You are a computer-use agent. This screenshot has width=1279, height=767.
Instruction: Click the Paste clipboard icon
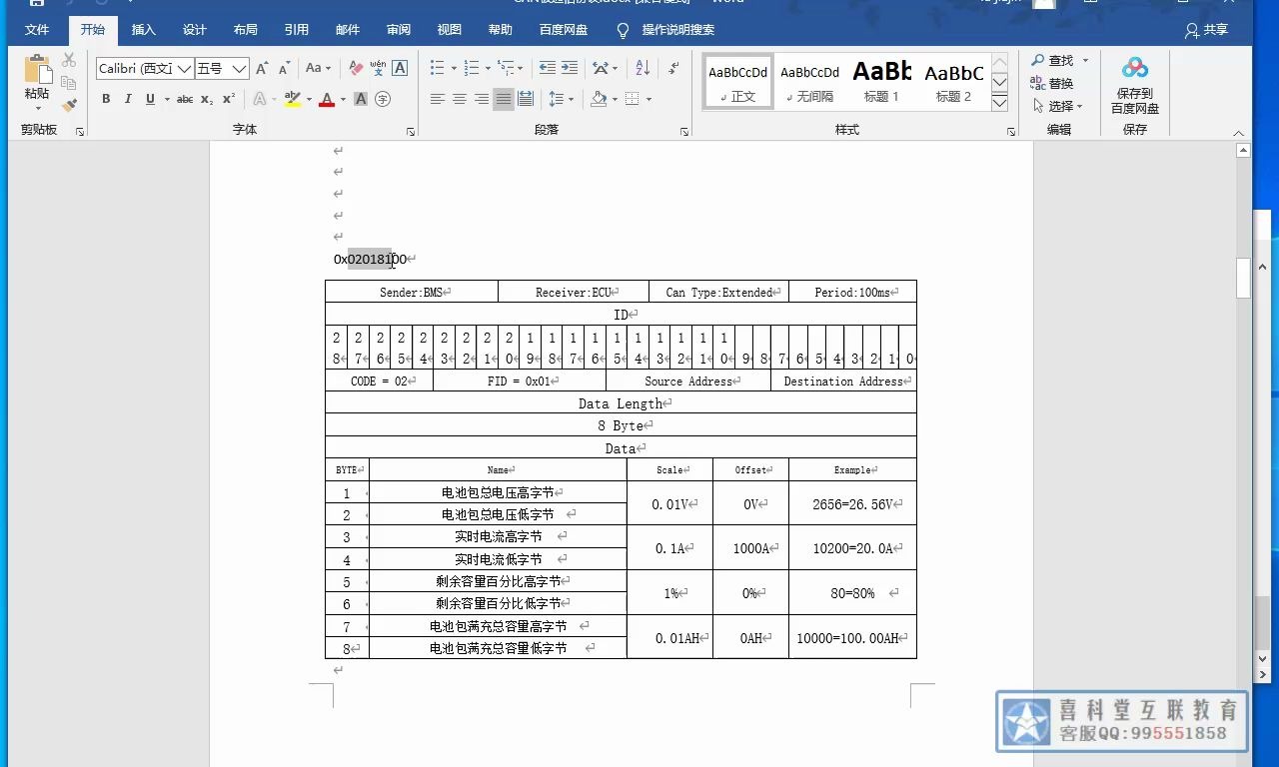[x=37, y=72]
